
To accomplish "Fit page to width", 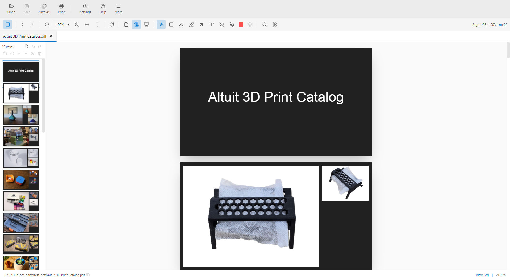I will click(87, 24).
